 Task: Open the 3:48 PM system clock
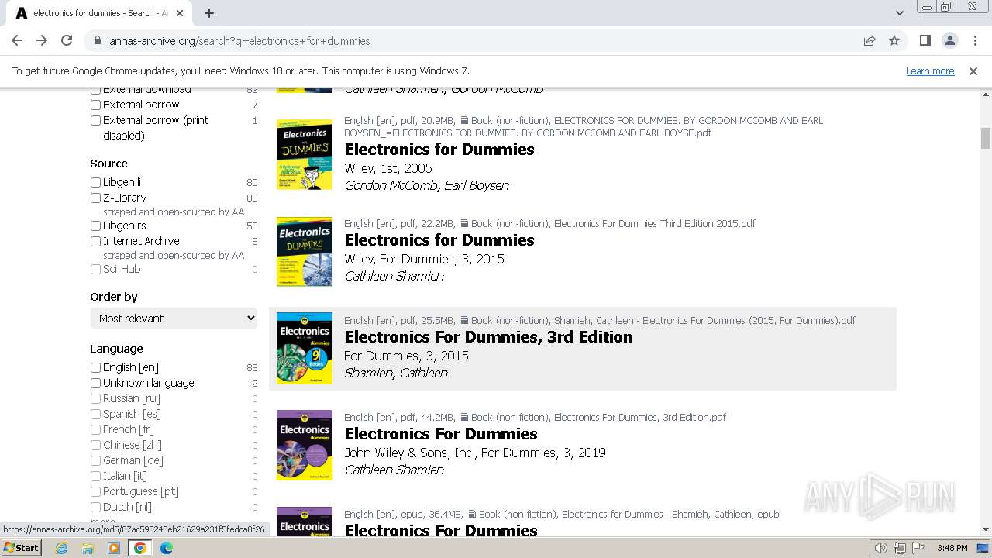[952, 548]
